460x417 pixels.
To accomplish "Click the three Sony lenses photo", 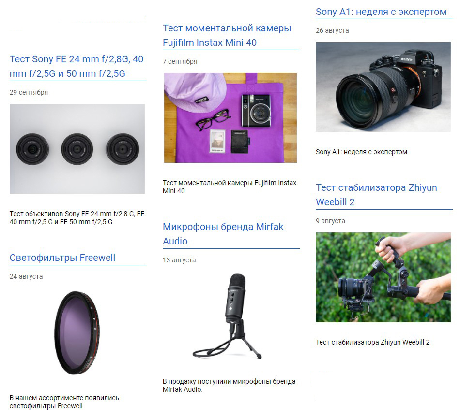I will pos(77,149).
